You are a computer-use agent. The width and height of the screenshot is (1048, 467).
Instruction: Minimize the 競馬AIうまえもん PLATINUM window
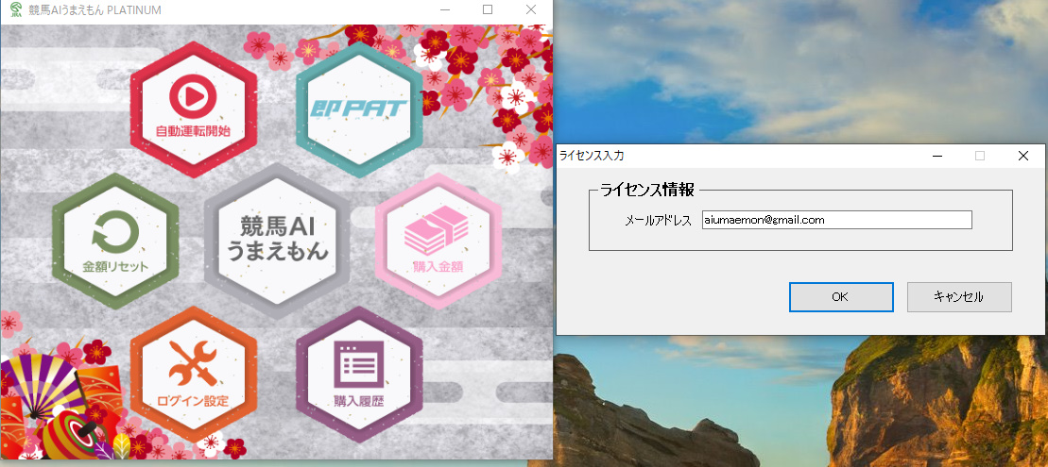(x=444, y=9)
